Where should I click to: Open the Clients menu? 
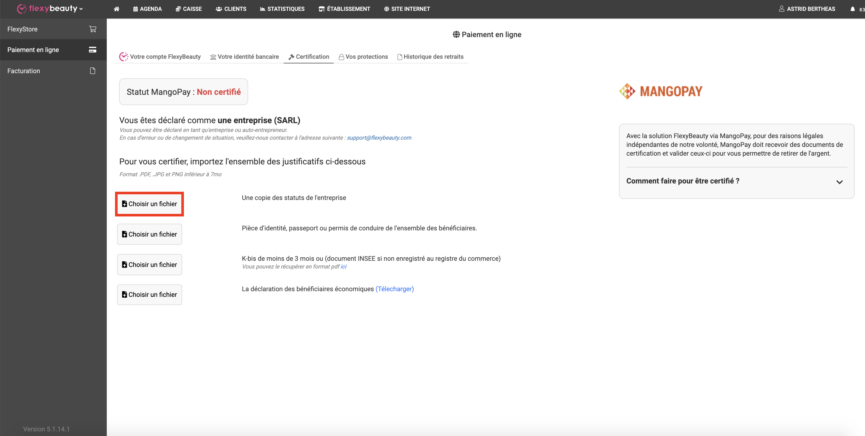click(231, 9)
